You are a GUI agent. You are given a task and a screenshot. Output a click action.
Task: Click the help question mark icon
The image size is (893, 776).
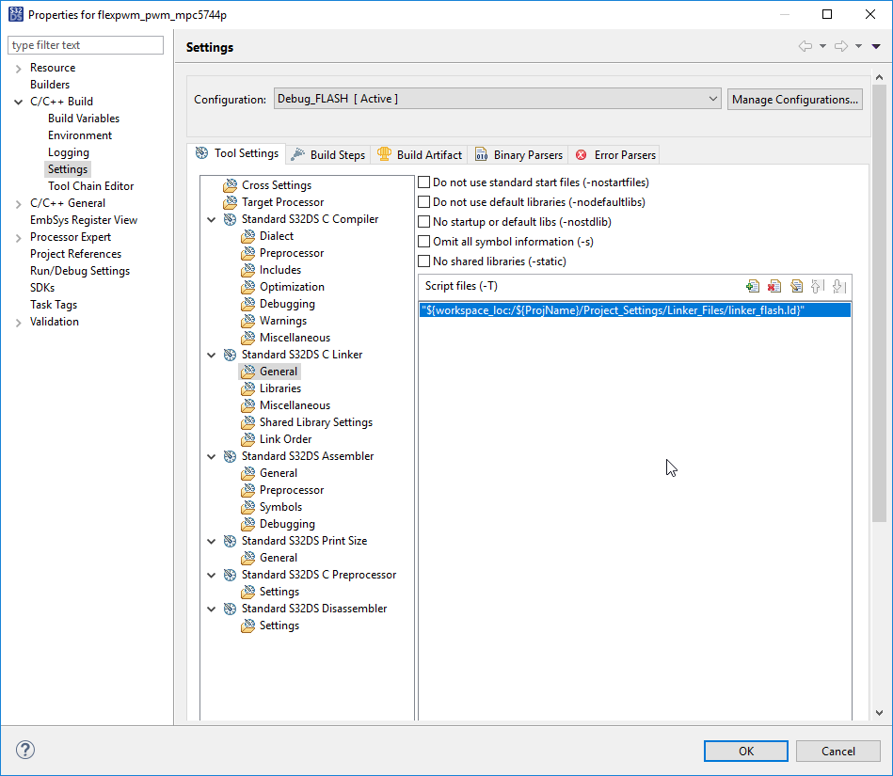point(25,750)
